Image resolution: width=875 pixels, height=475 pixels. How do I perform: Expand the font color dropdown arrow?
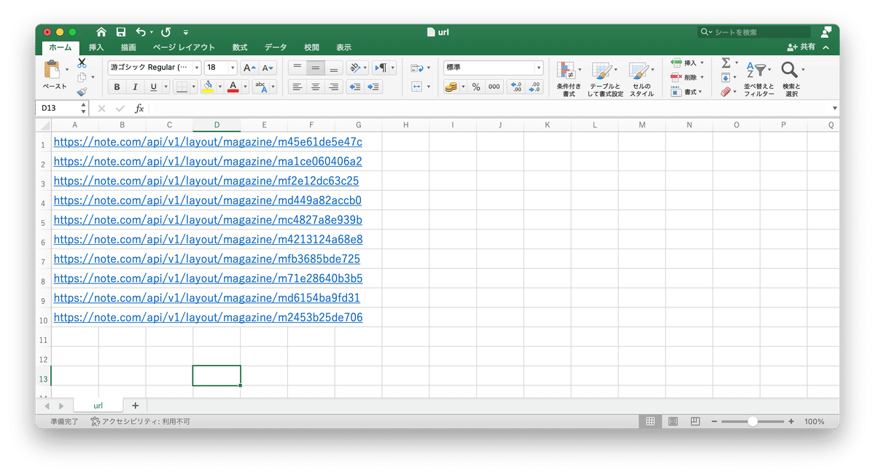click(x=245, y=87)
